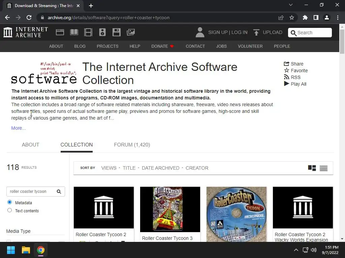Image resolution: width=345 pixels, height=258 pixels.
Task: Open the PROJECTS menu item
Action: [x=107, y=46]
